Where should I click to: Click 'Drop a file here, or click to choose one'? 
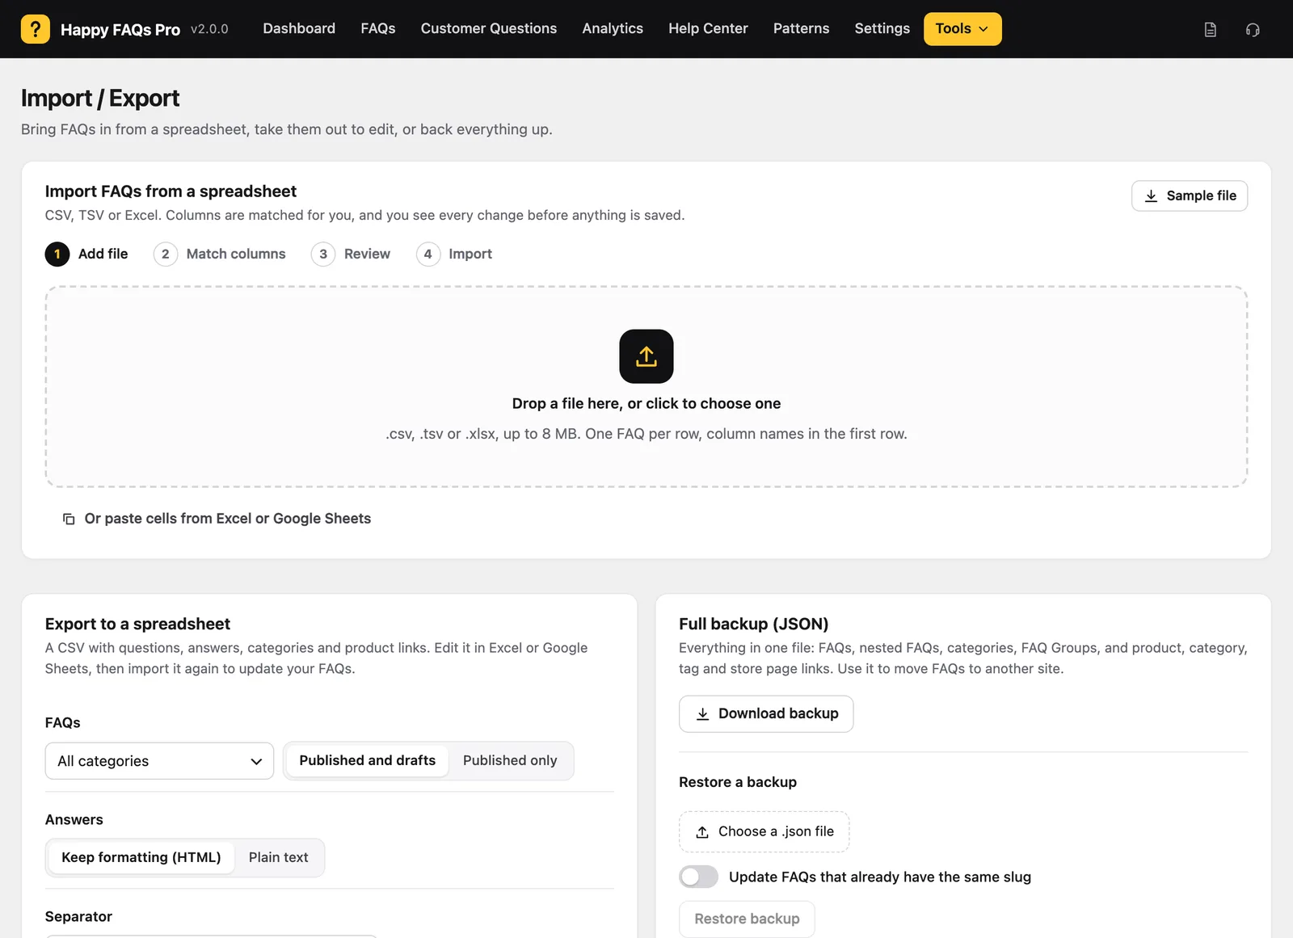646,403
